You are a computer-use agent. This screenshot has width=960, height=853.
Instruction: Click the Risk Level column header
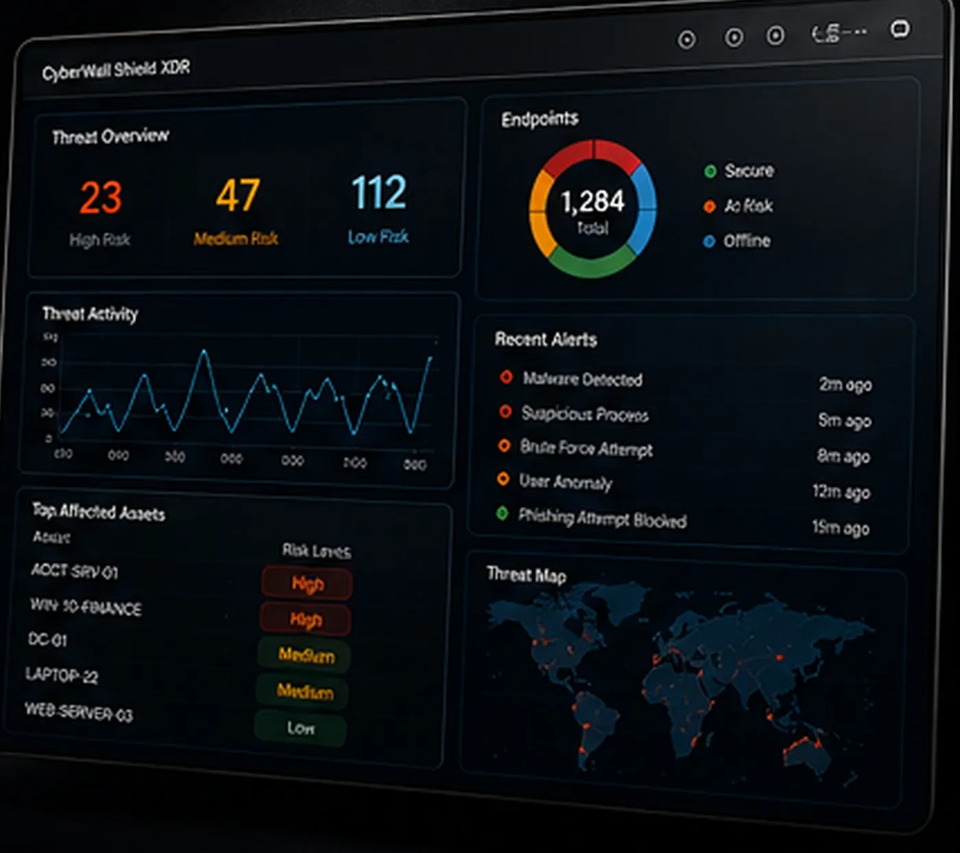pos(316,551)
